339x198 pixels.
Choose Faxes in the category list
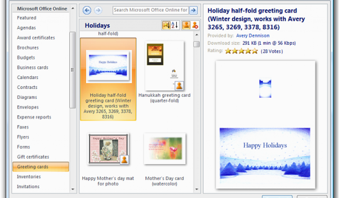[23, 127]
